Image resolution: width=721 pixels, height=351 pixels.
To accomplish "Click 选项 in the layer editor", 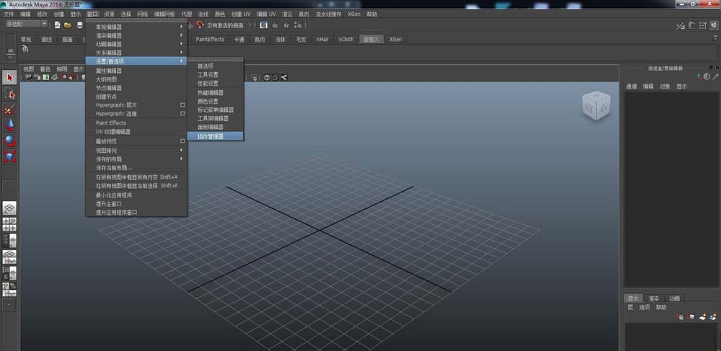I will point(644,307).
